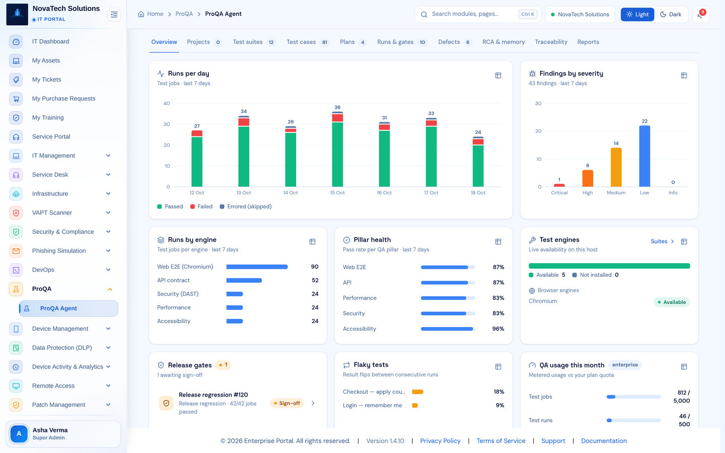Open IT Dashboard sidebar icon
The image size is (725, 453).
(x=16, y=42)
